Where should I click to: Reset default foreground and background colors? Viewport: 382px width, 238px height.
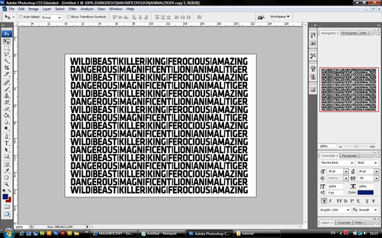click(4, 191)
